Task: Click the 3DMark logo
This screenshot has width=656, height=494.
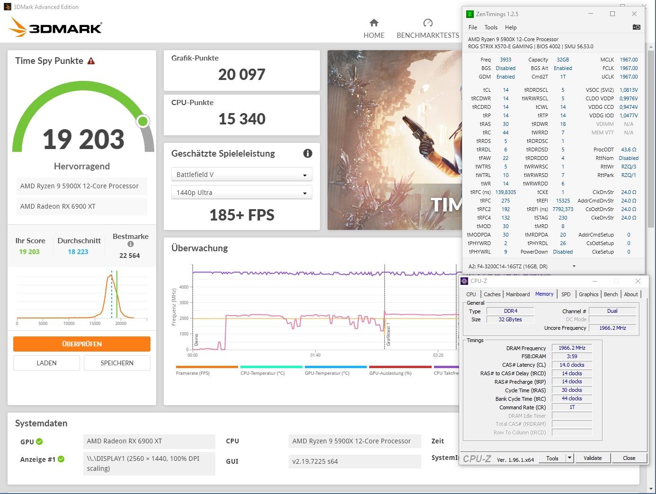Action: click(x=55, y=27)
